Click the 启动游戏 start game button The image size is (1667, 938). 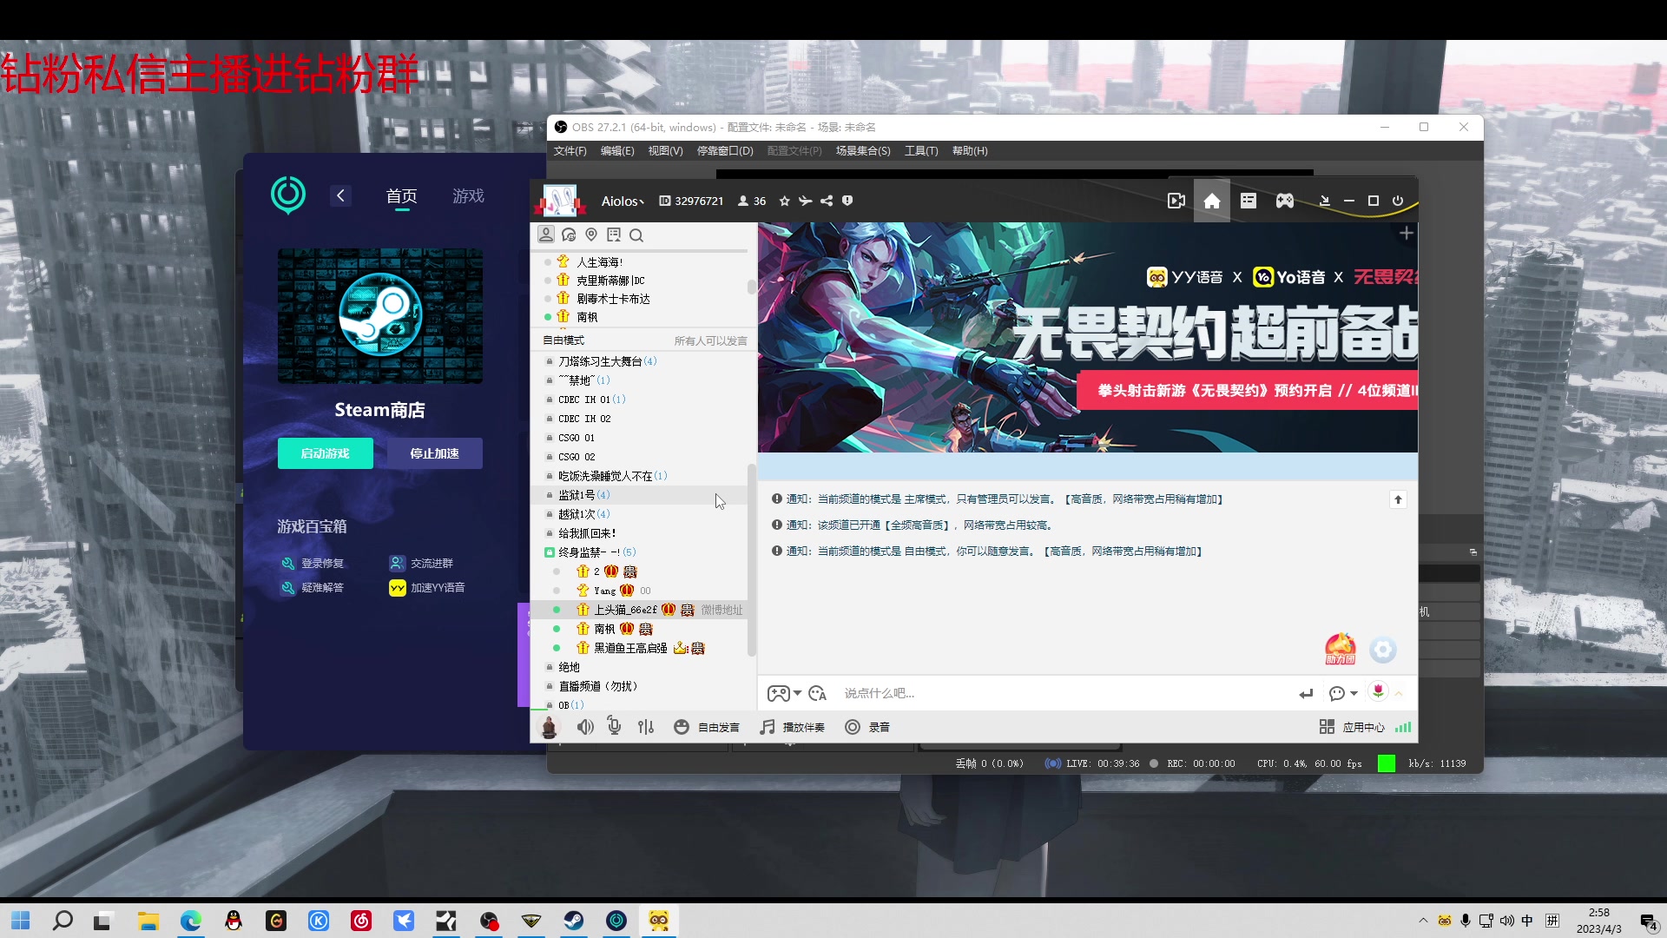click(x=325, y=452)
